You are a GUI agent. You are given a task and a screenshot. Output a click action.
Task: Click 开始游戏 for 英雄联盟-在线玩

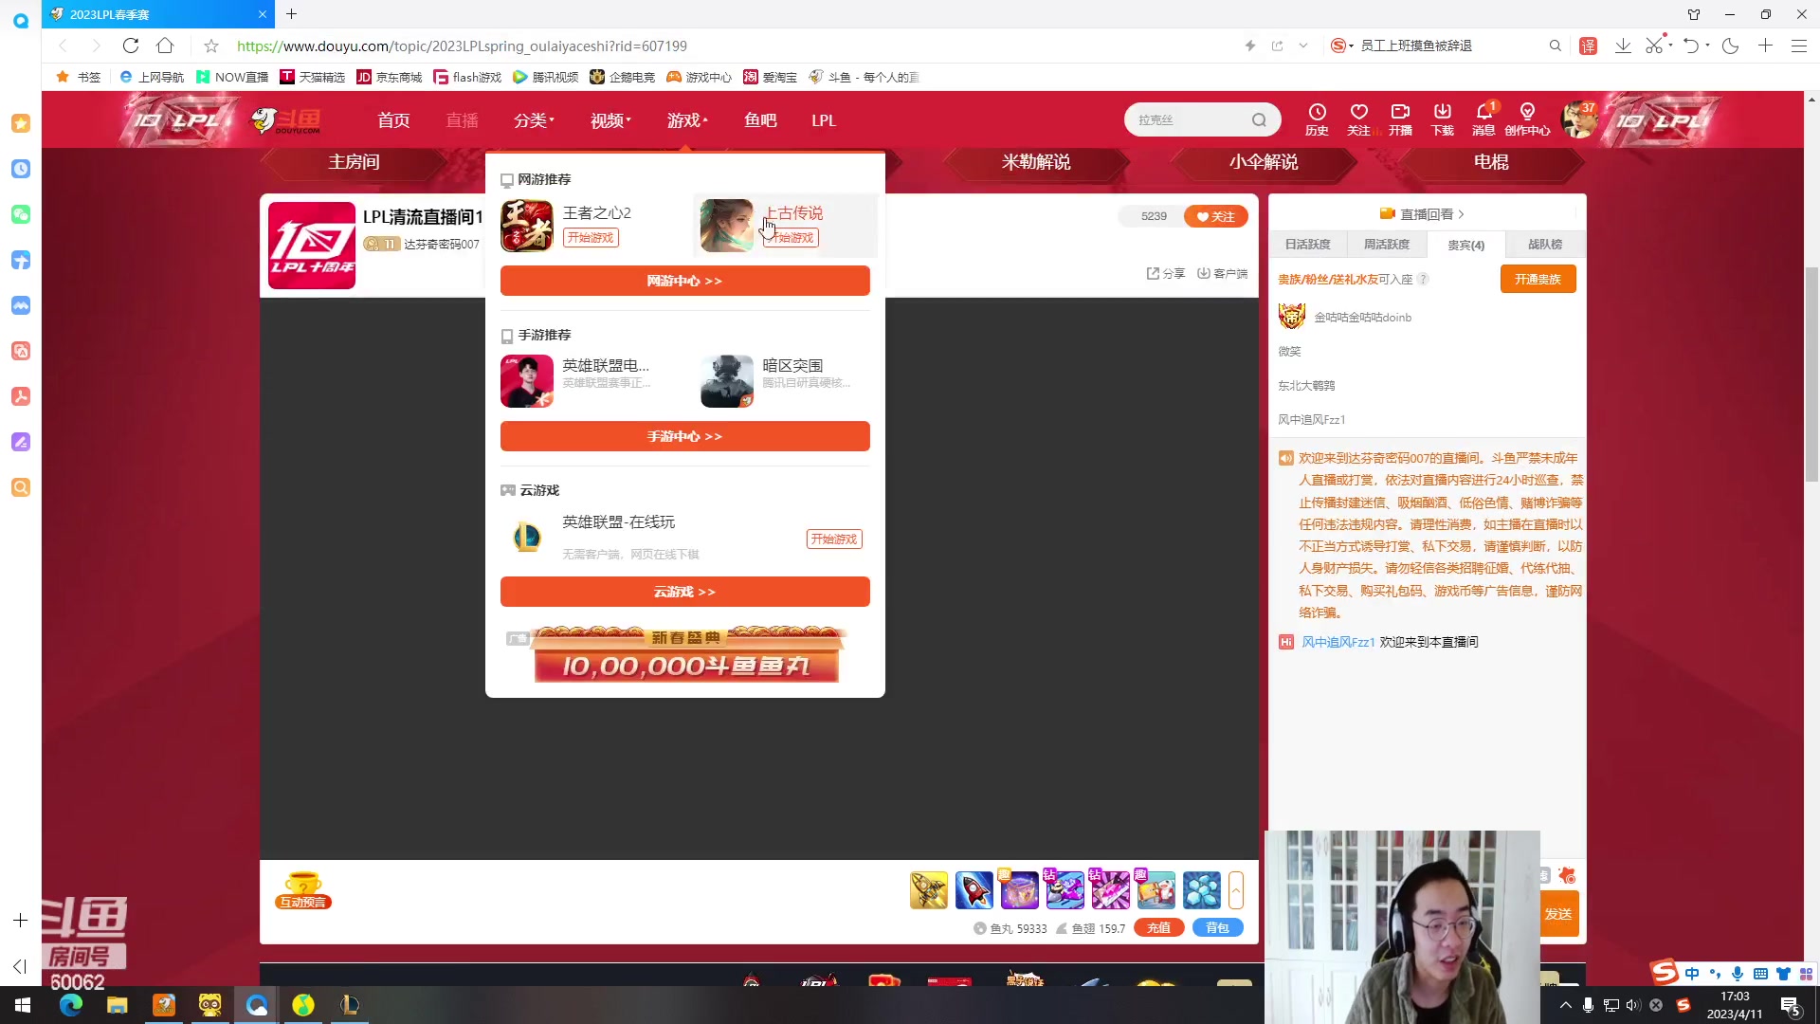point(834,539)
